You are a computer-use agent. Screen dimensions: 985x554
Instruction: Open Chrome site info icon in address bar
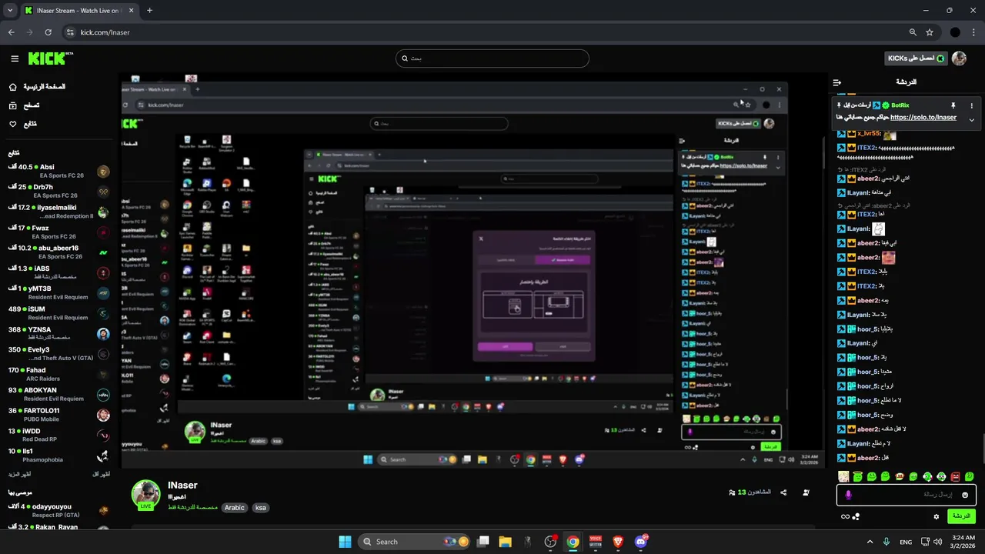click(70, 32)
